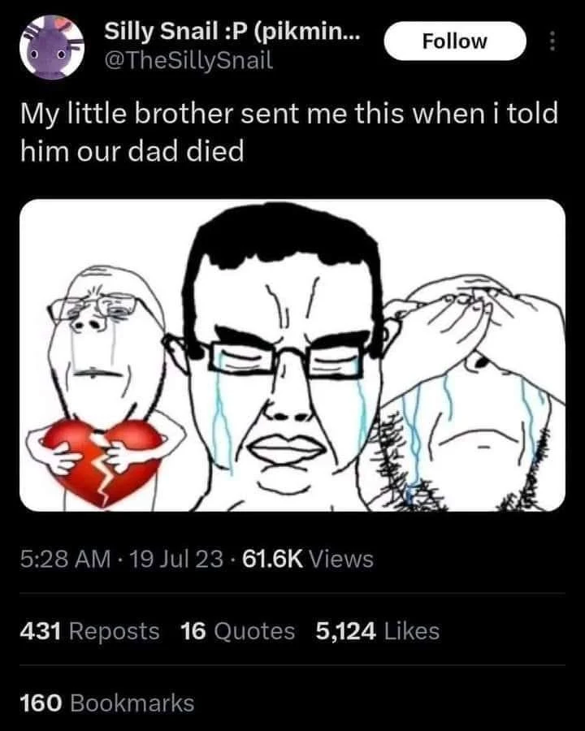Open the 61.6K Views analytics
The height and width of the screenshot is (731, 585).
[308, 559]
